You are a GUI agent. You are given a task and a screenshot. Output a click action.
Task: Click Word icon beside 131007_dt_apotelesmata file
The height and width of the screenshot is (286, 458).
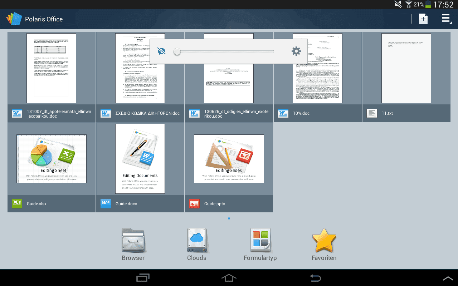pyautogui.click(x=17, y=113)
